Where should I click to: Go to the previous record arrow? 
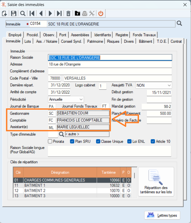tap(41, 14)
